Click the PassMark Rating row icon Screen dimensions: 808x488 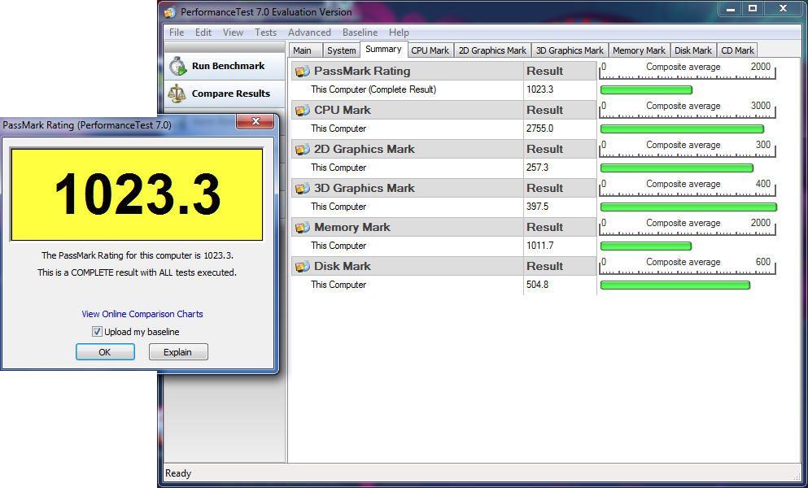303,71
